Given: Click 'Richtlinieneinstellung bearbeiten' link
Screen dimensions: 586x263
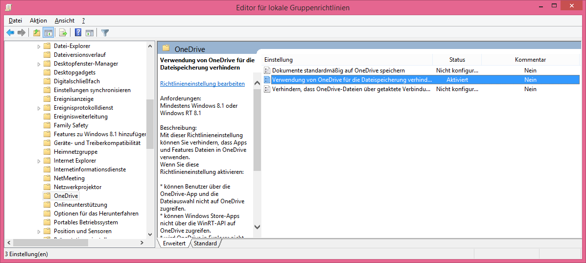Looking at the screenshot, I should pos(202,84).
